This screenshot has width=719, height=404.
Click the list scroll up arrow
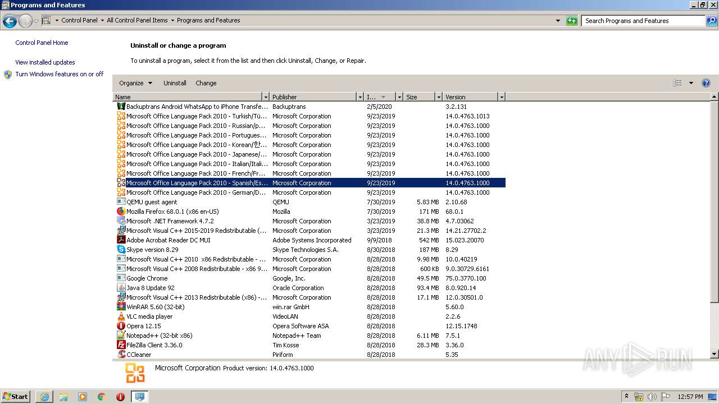(x=715, y=97)
